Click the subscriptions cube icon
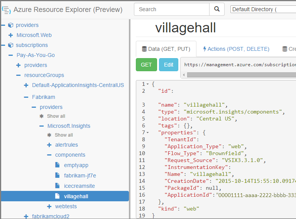 tap(10, 45)
